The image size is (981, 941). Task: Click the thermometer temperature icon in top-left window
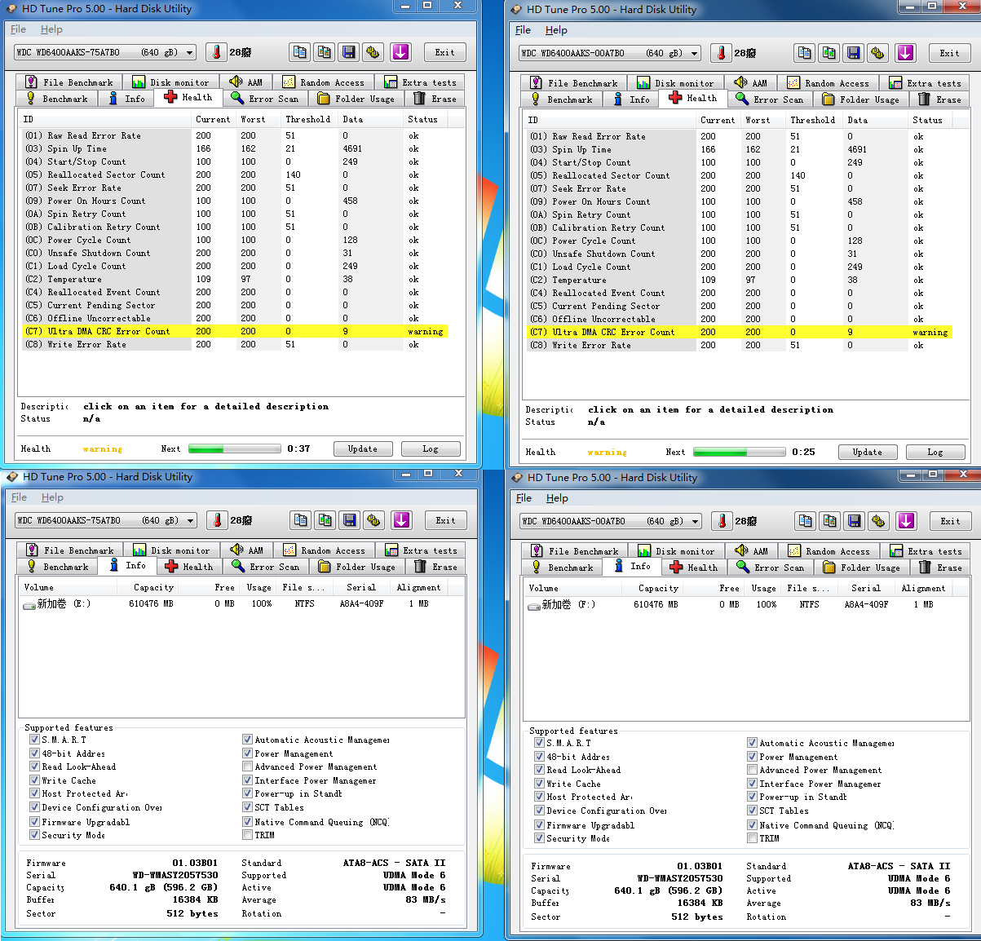(x=216, y=52)
